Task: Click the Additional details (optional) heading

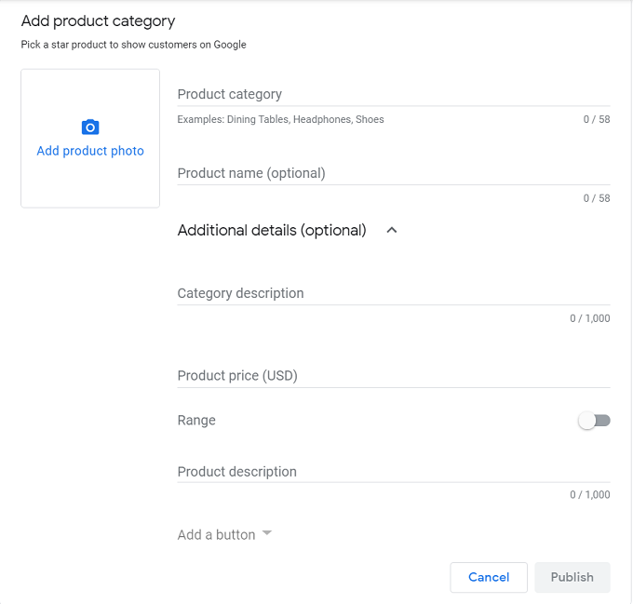Action: click(272, 231)
